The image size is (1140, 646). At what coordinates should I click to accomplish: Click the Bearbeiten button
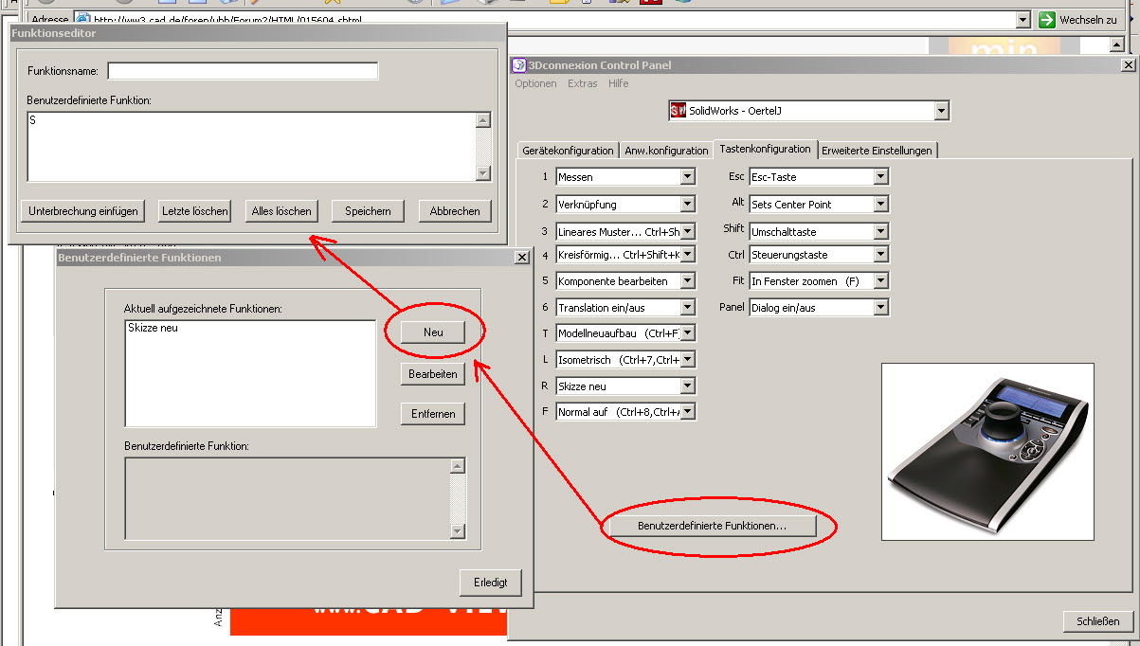[x=433, y=374]
